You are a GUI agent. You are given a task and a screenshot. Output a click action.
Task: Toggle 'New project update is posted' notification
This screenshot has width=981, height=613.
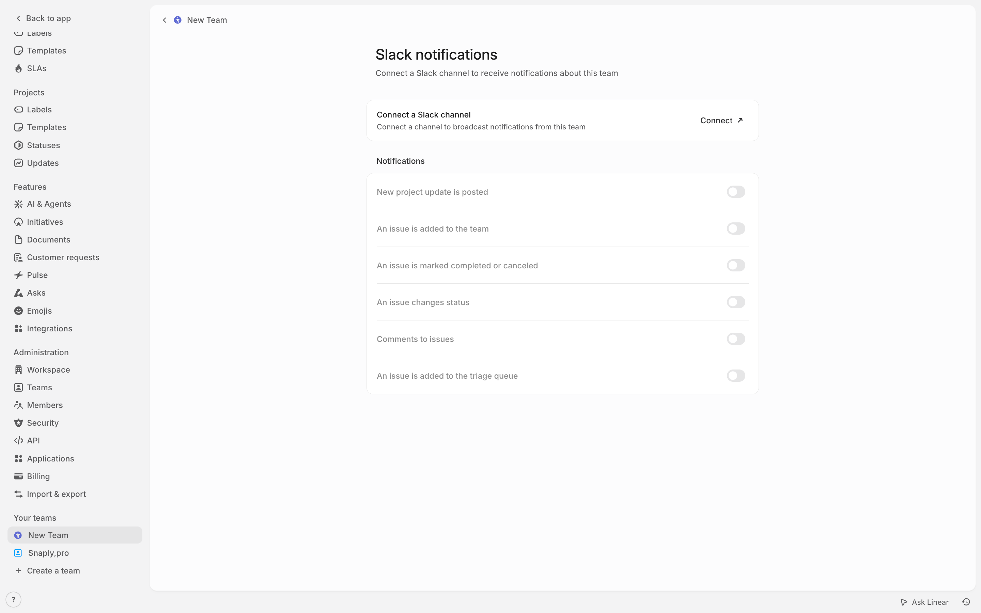736,192
